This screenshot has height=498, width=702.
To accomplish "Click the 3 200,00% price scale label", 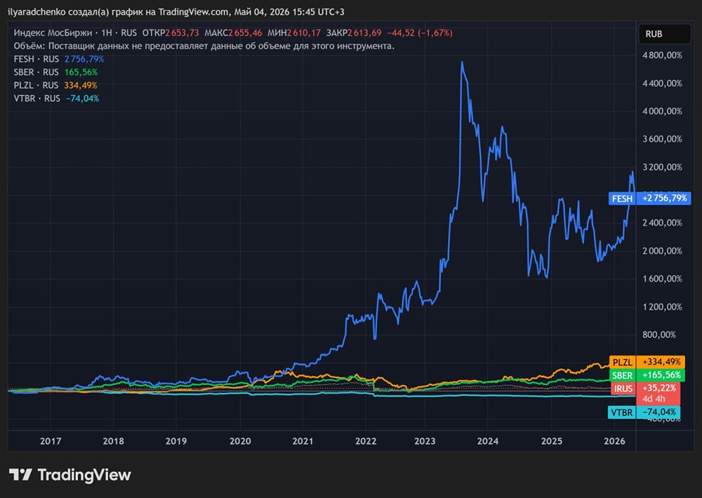I will coord(662,167).
